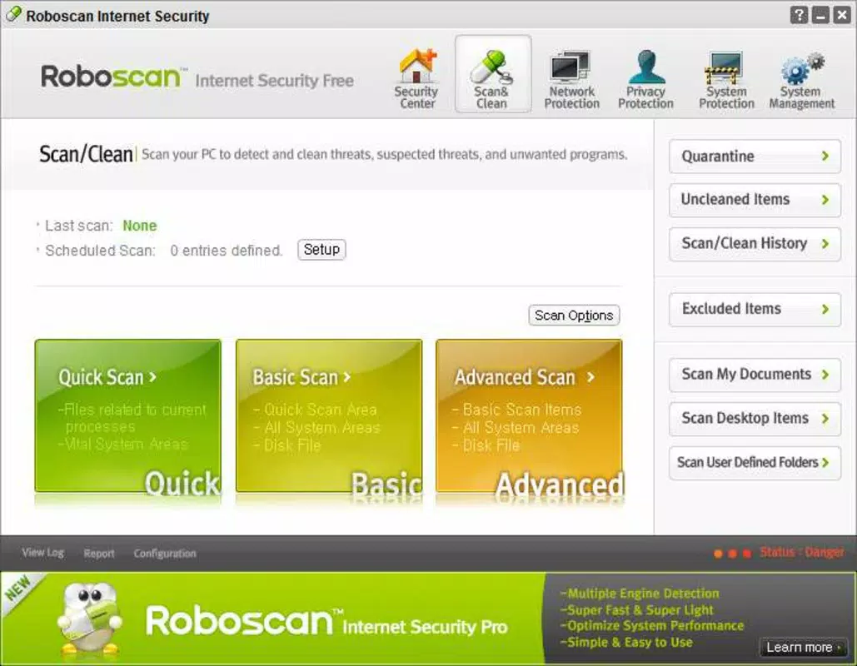This screenshot has height=666, width=857.
Task: Click the help question mark icon
Action: point(799,15)
